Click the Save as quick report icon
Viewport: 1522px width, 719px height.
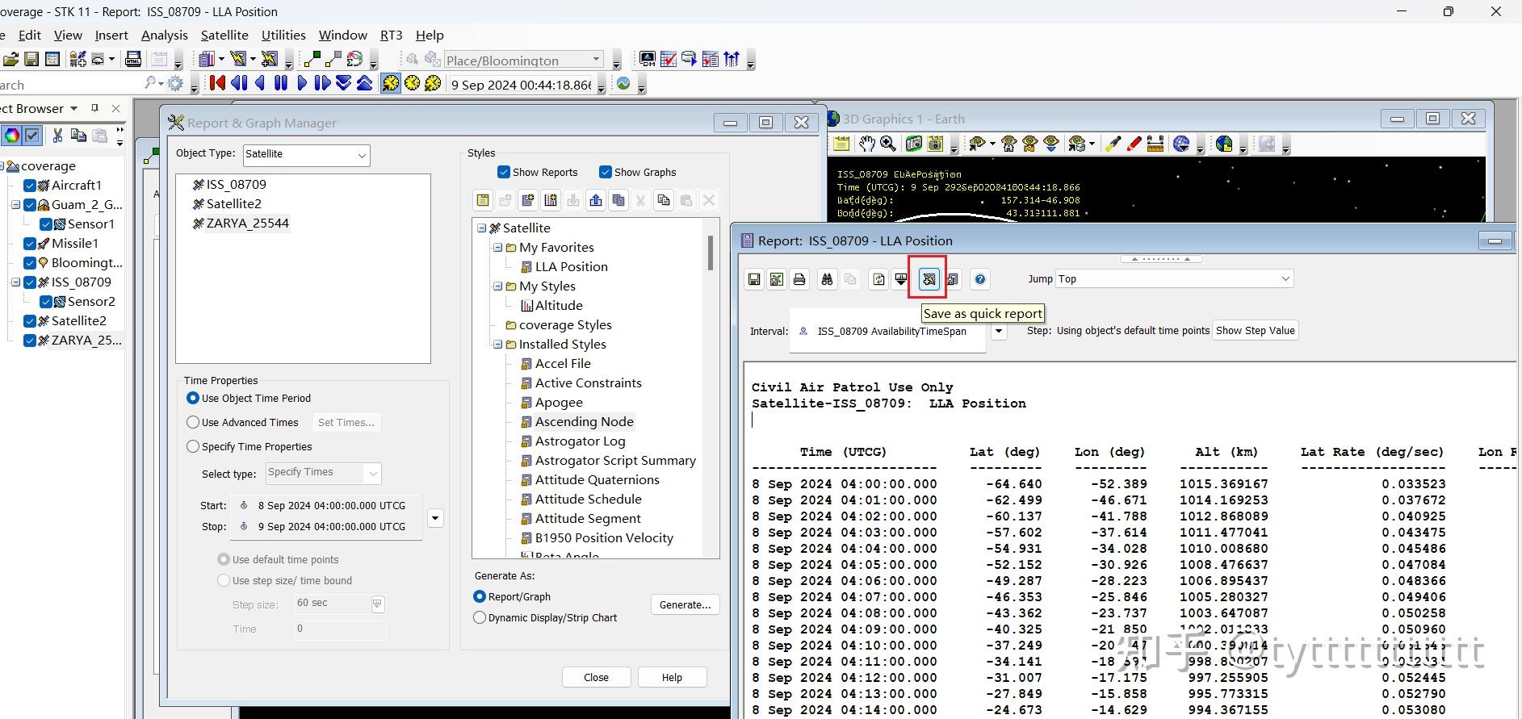(x=929, y=279)
